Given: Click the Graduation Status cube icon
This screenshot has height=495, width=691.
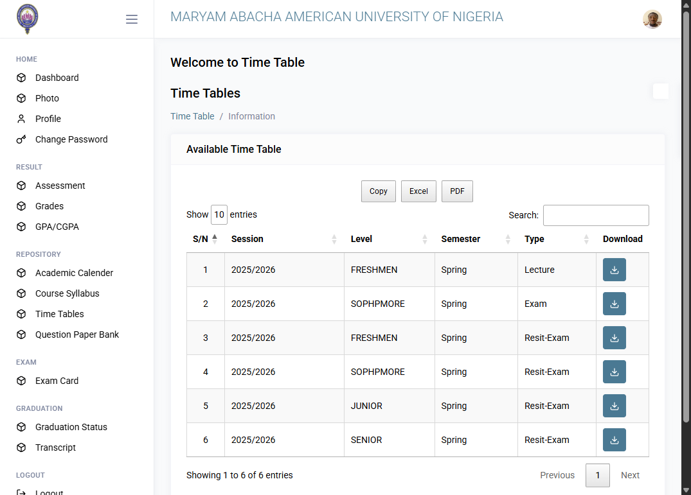Looking at the screenshot, I should pyautogui.click(x=21, y=427).
